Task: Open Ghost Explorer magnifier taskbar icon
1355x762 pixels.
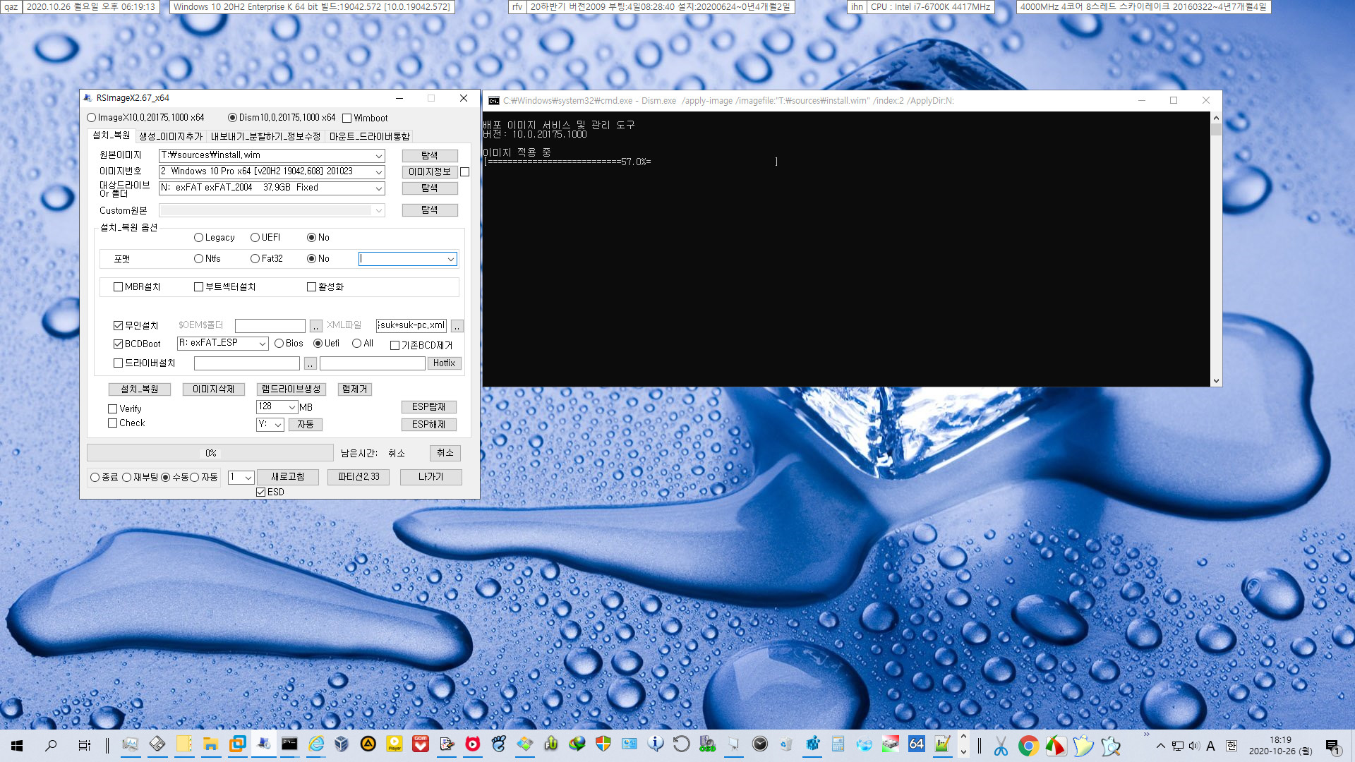Action: pos(1111,746)
